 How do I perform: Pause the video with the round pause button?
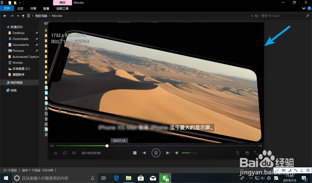point(156,153)
